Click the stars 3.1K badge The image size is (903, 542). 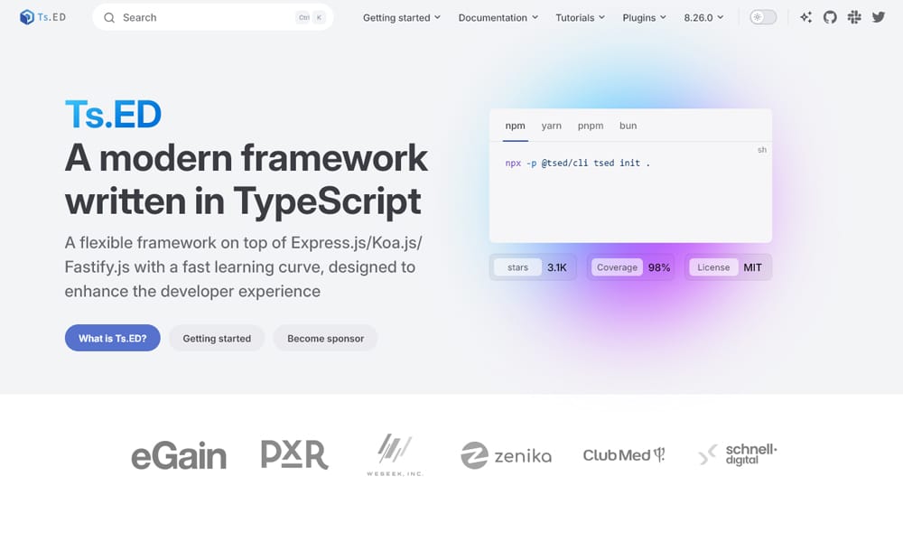click(x=533, y=267)
